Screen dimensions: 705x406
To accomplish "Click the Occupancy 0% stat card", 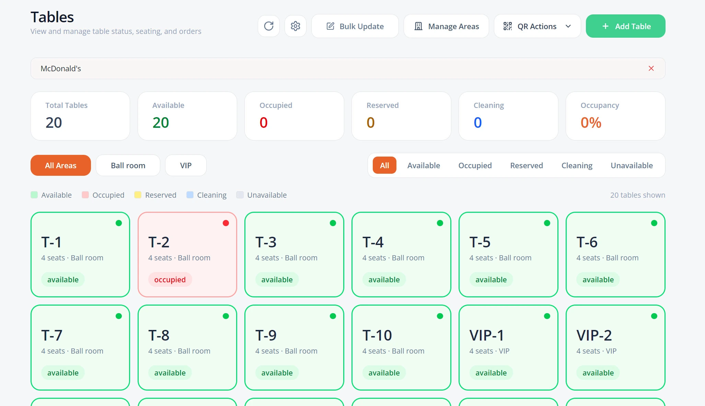I will 615,116.
